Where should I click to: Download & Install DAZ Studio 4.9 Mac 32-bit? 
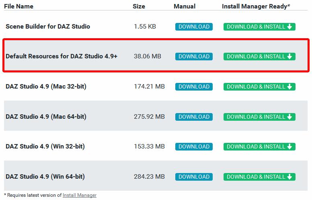pyautogui.click(x=259, y=87)
